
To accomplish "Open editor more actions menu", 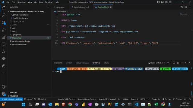I will point(190,7).
